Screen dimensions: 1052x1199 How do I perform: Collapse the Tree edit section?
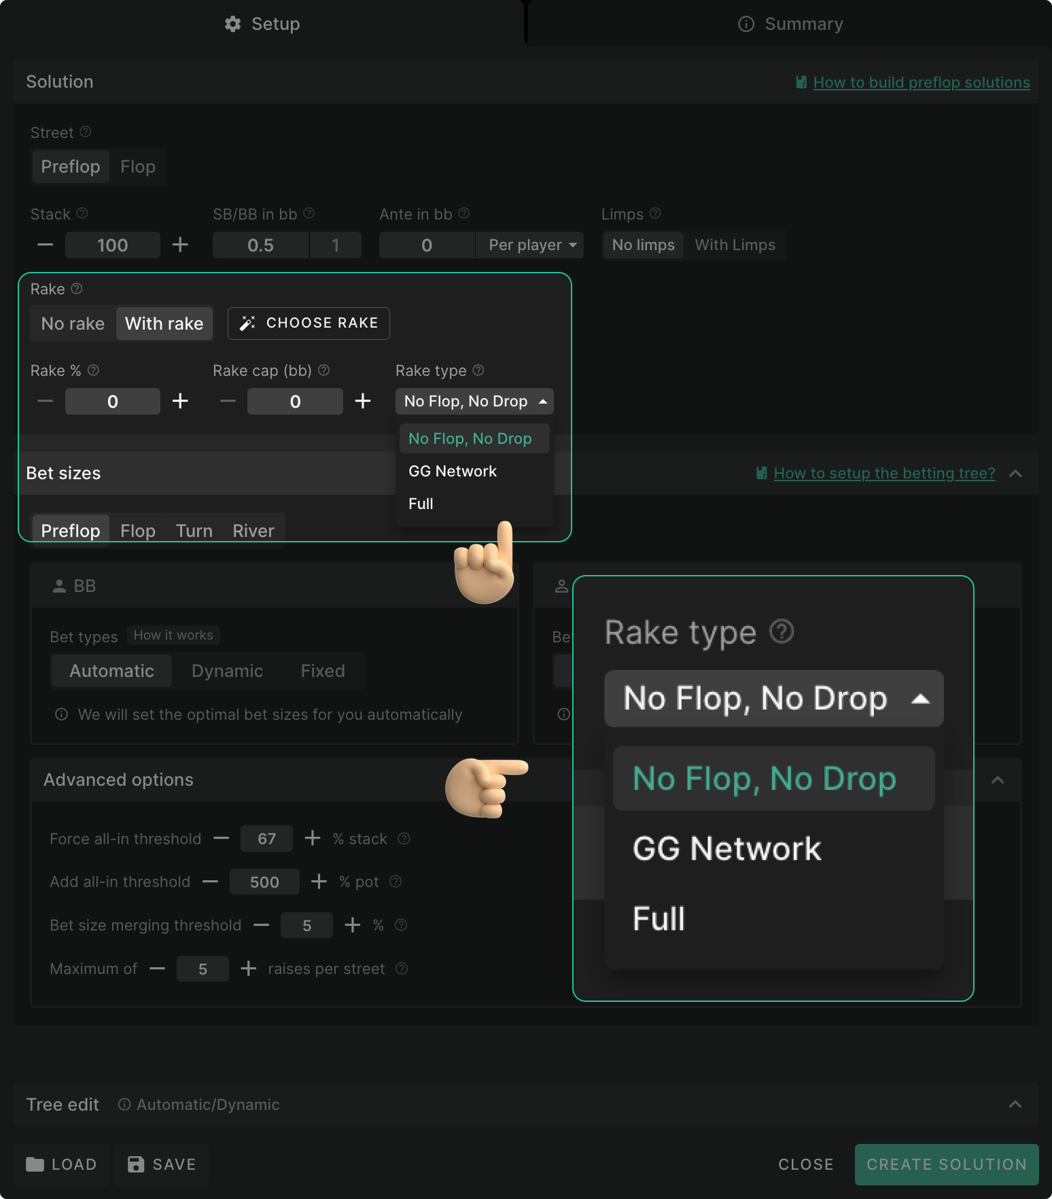[1015, 1105]
